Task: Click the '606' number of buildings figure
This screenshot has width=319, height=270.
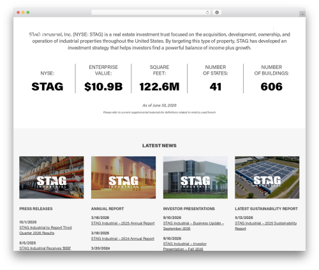Action: pos(272,87)
